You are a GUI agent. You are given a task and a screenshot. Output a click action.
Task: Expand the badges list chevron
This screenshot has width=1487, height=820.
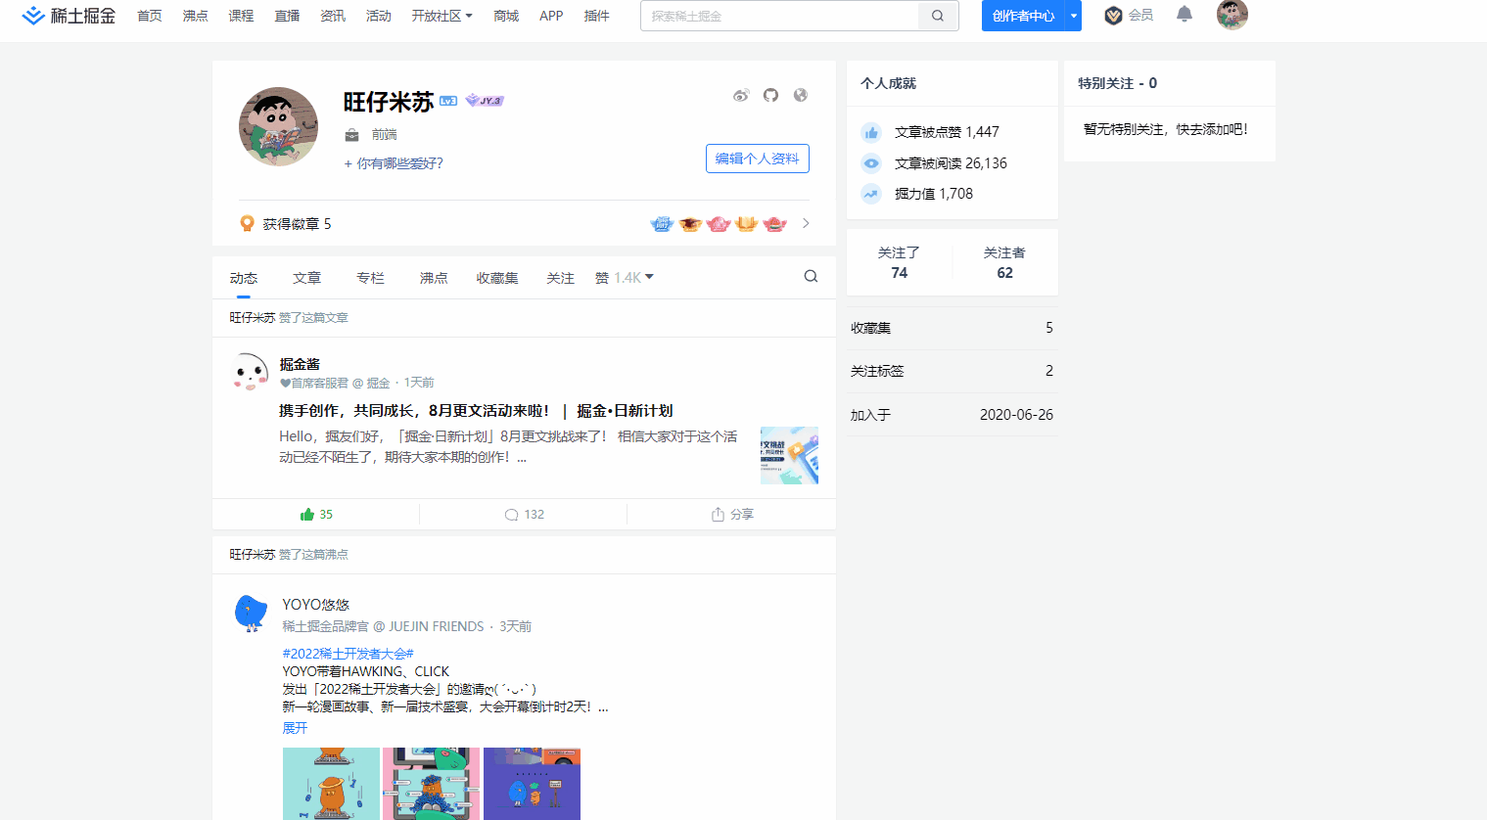pos(806,223)
